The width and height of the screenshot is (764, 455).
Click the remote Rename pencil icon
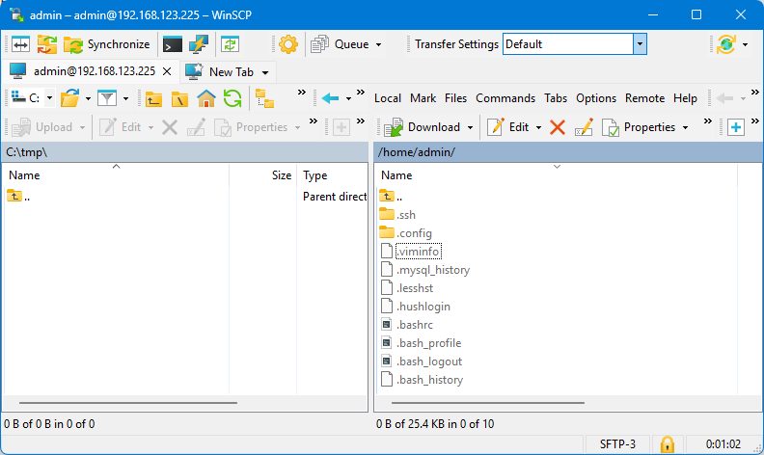tap(584, 127)
